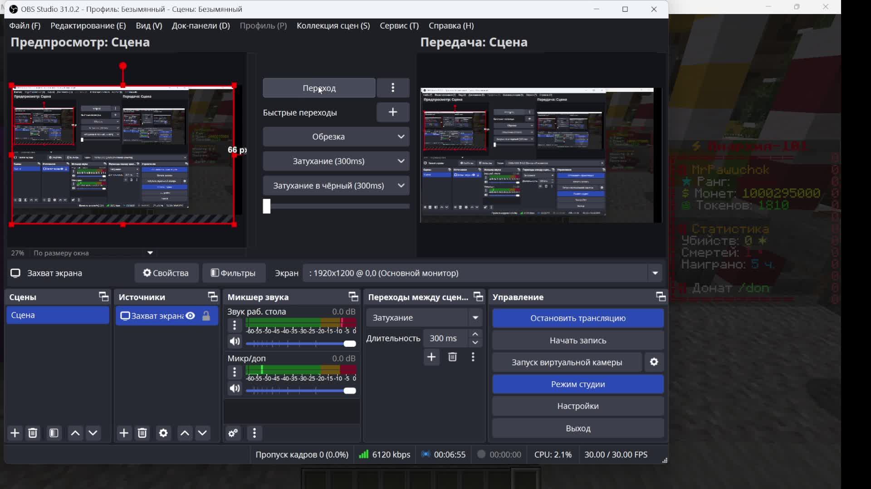Viewport: 871px width, 489px height.
Task: Open source properties gear in Sources panel
Action: click(163, 433)
